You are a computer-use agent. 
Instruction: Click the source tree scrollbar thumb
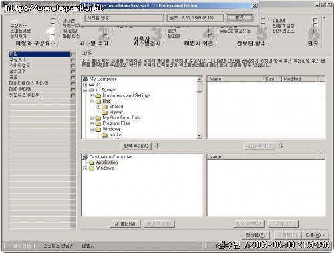200,87
